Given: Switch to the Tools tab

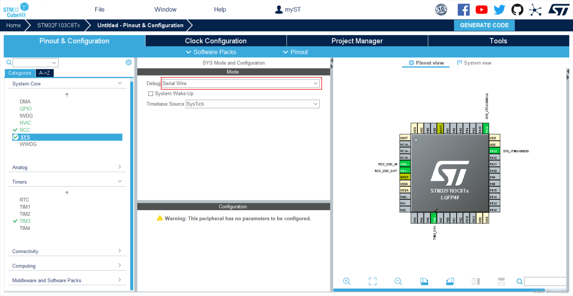Looking at the screenshot, I should click(x=498, y=41).
